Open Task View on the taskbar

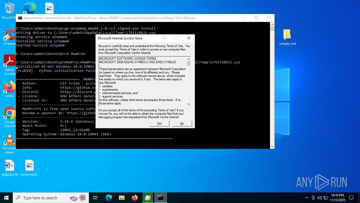[x=95, y=198]
